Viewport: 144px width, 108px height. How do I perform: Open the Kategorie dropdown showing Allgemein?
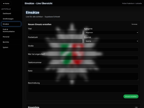click(x=111, y=33)
